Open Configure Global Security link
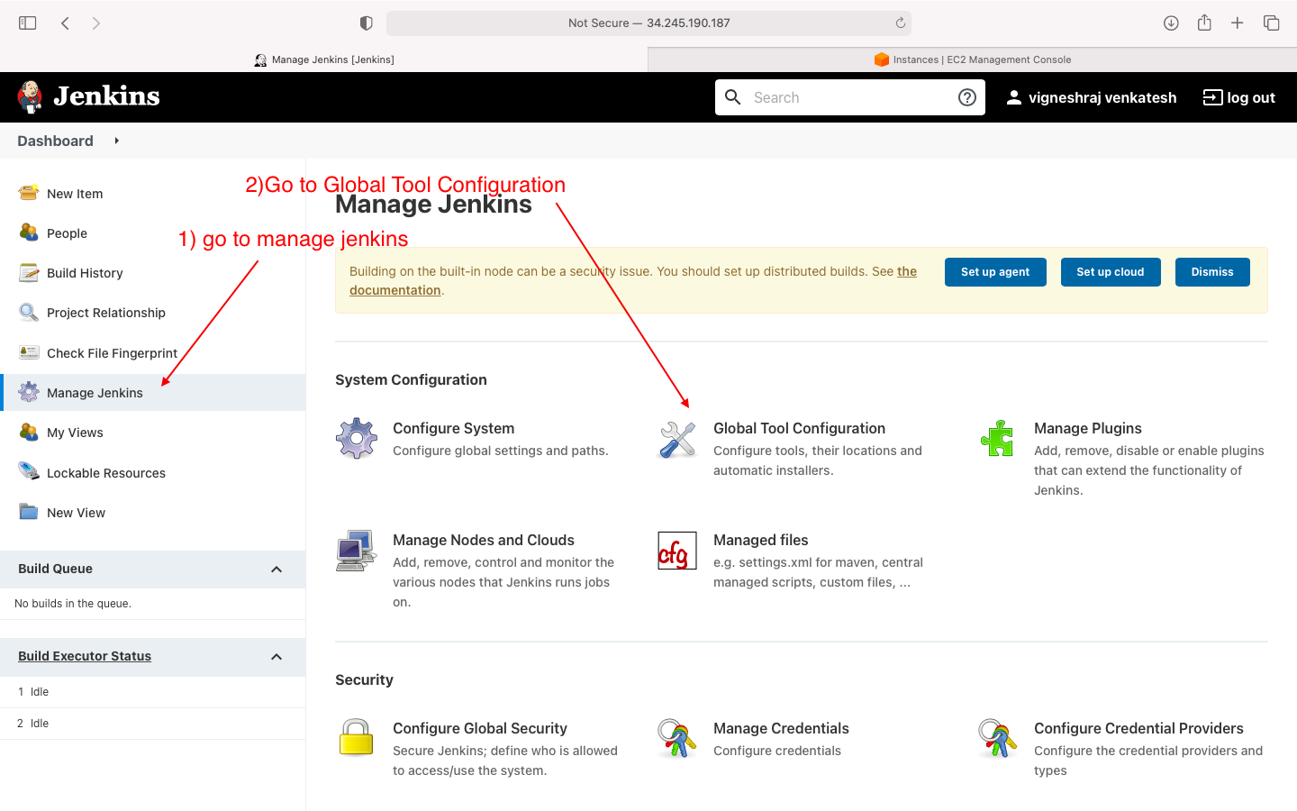The height and width of the screenshot is (811, 1297). (x=479, y=728)
